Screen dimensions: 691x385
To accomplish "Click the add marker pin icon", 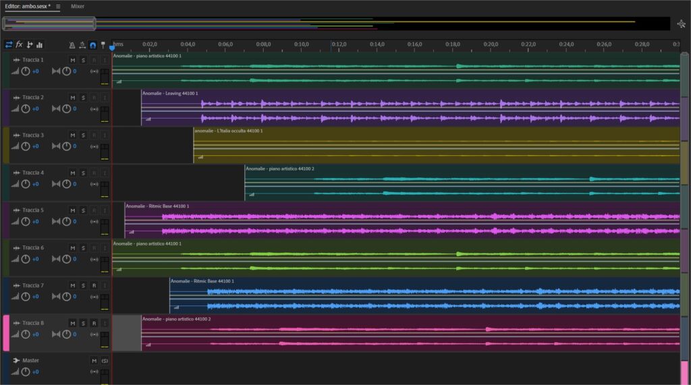I will point(103,45).
